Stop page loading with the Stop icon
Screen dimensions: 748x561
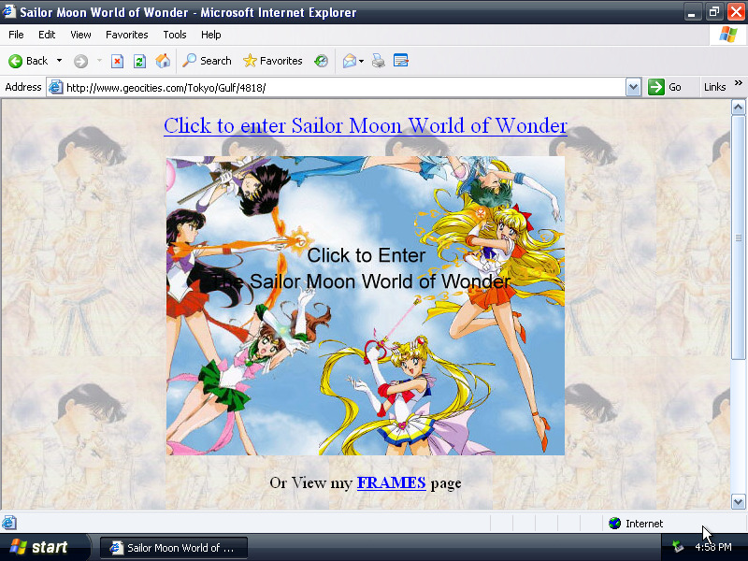coord(117,61)
